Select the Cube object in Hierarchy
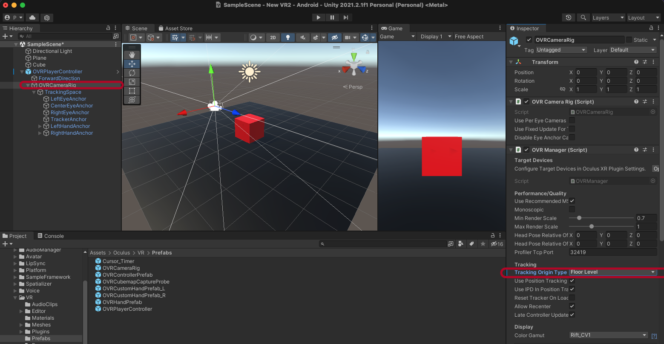This screenshot has height=344, width=664. click(39, 65)
